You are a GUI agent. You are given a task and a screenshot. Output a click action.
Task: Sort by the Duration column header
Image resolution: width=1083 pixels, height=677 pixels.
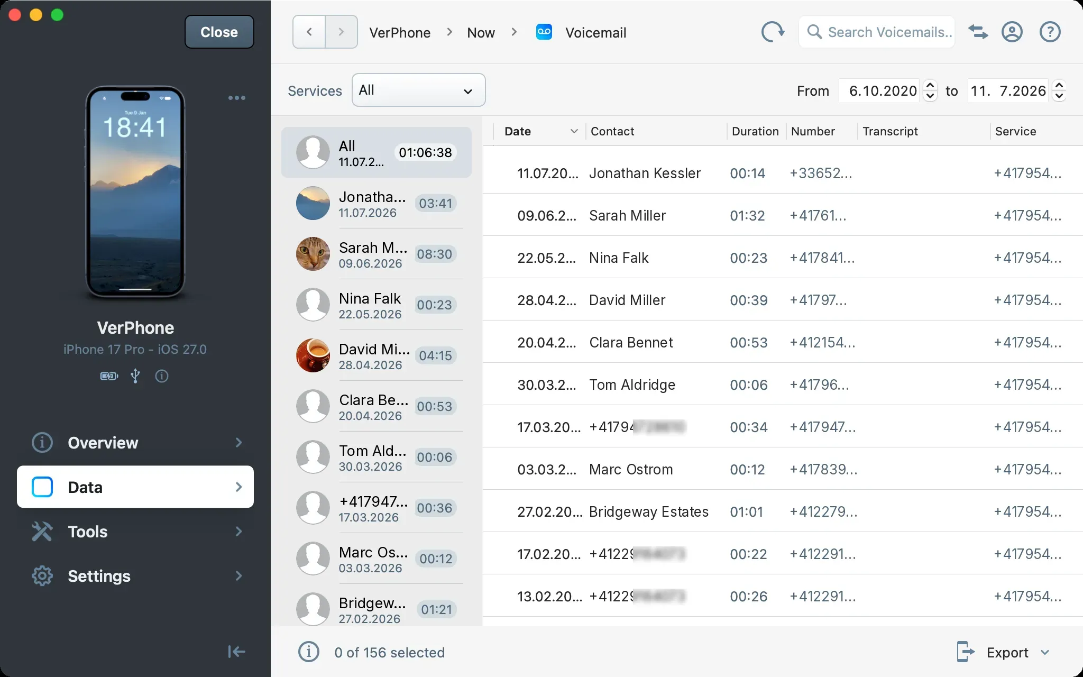[755, 131]
